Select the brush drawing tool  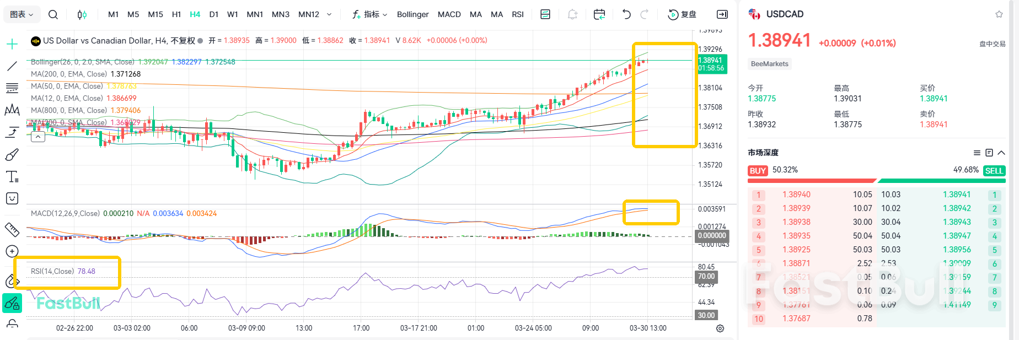click(12, 155)
